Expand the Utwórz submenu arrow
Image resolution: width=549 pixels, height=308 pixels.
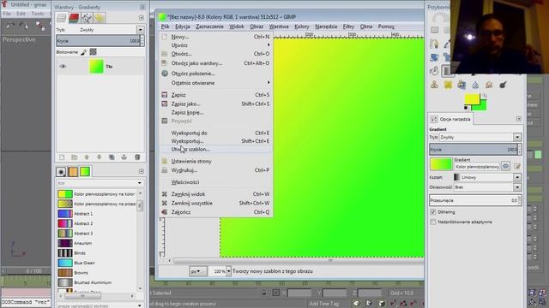point(268,45)
